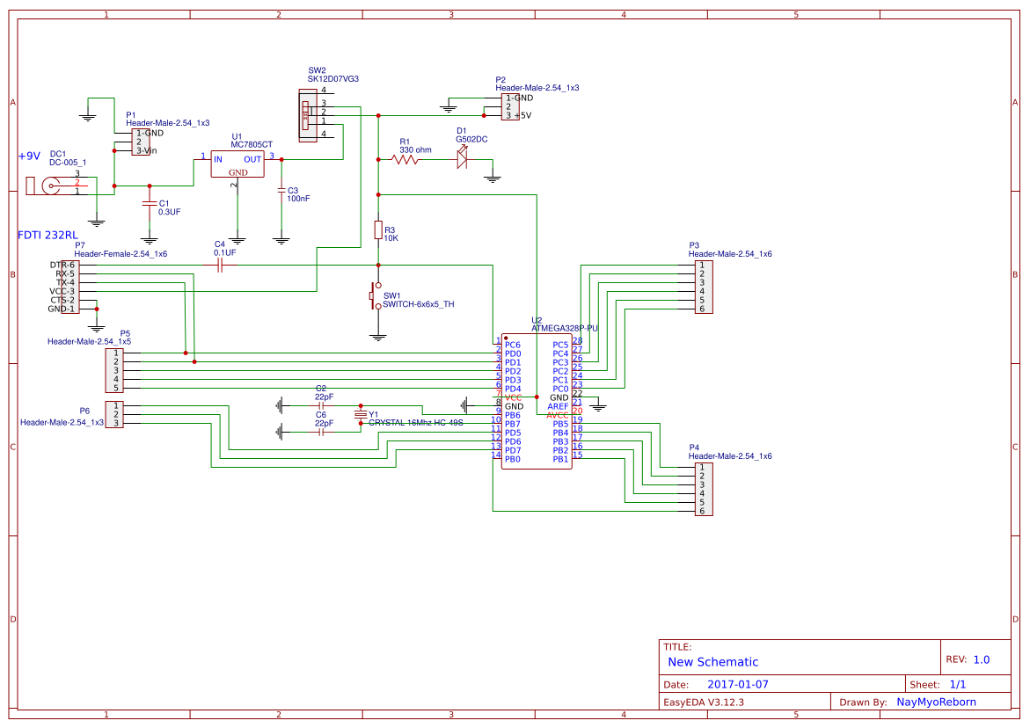Click the VCC-3 pin label on P7
Viewport: 1030px width, 728px height.
pyautogui.click(x=62, y=291)
